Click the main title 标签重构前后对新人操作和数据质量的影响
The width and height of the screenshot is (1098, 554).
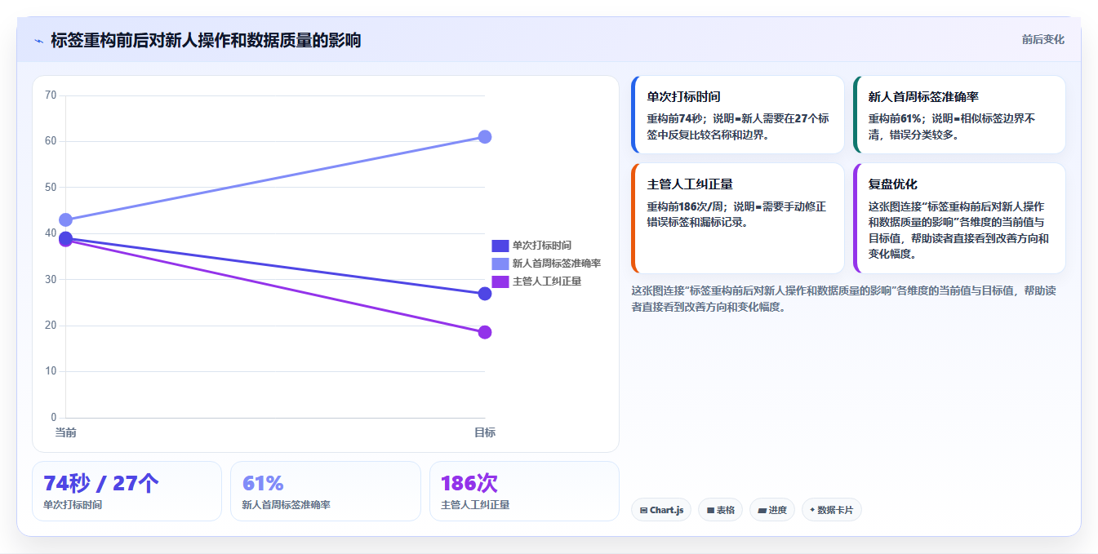[x=206, y=40]
